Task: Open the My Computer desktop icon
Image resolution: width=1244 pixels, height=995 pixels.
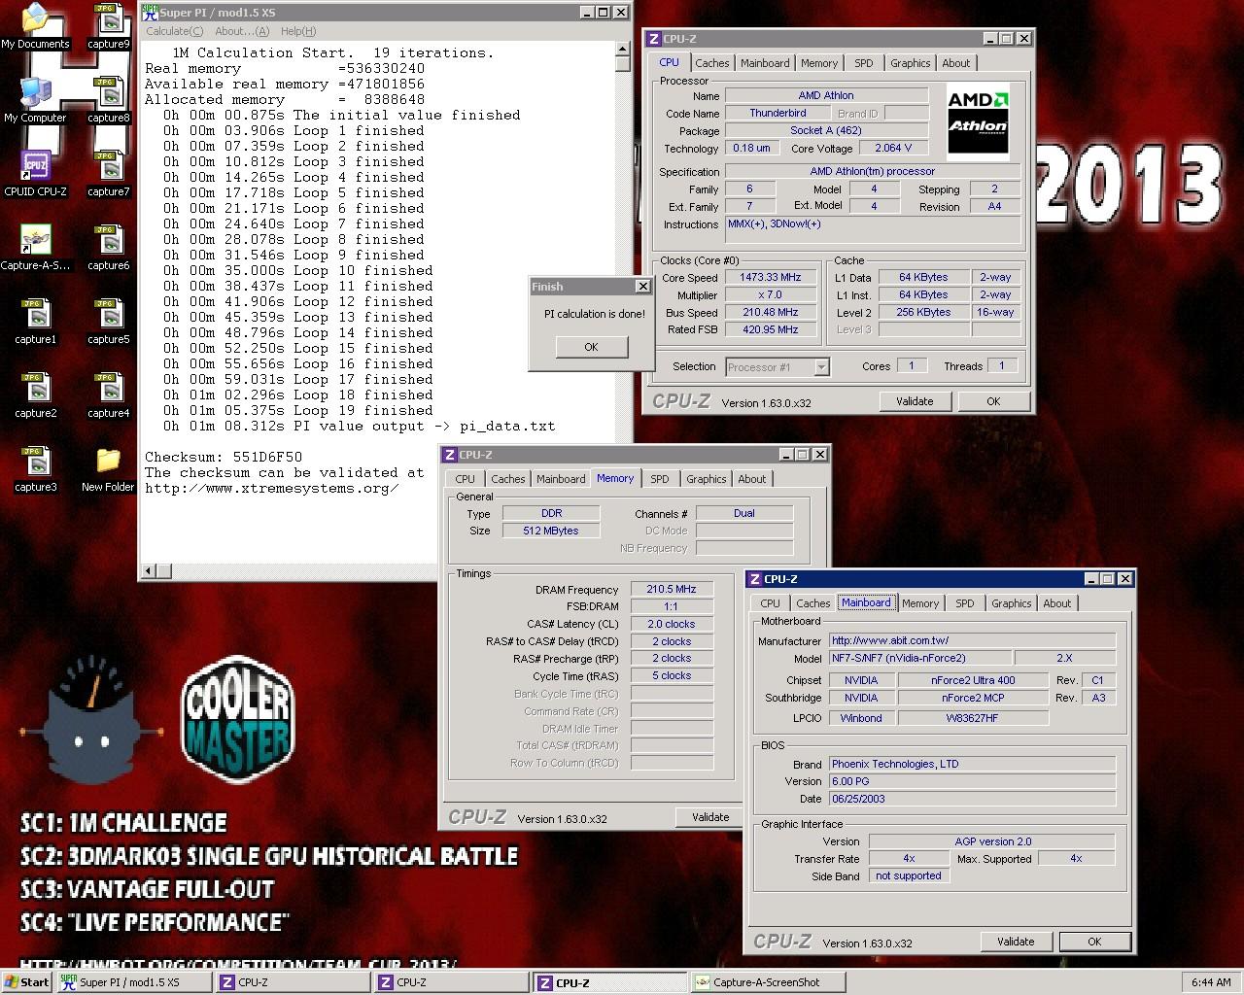Action: [35, 100]
